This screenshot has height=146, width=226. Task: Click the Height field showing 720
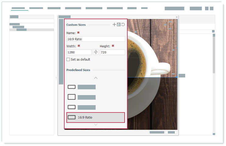click(x=112, y=52)
